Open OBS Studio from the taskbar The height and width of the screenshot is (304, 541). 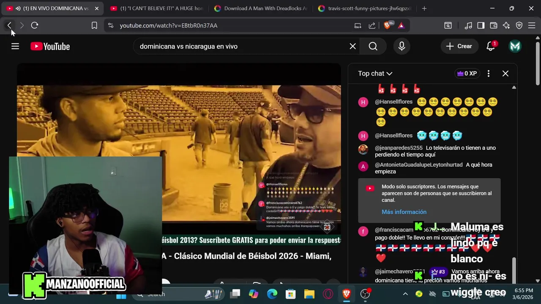[x=365, y=294]
